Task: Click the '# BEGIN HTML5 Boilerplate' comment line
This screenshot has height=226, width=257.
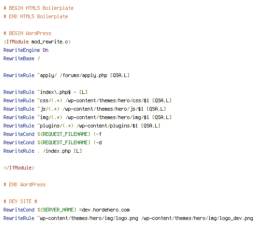Action: [x=38, y=8]
